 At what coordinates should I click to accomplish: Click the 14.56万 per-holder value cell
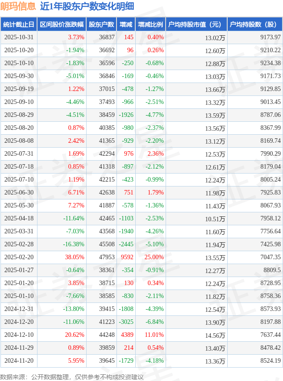tap(215, 335)
